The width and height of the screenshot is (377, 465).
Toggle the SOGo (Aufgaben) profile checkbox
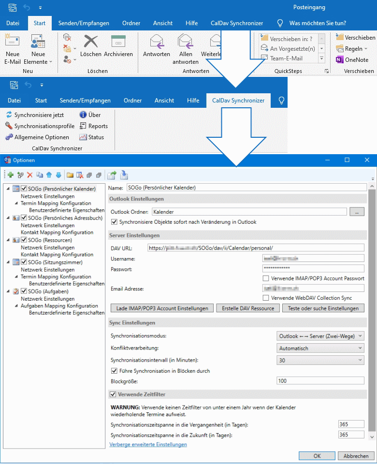tap(24, 291)
